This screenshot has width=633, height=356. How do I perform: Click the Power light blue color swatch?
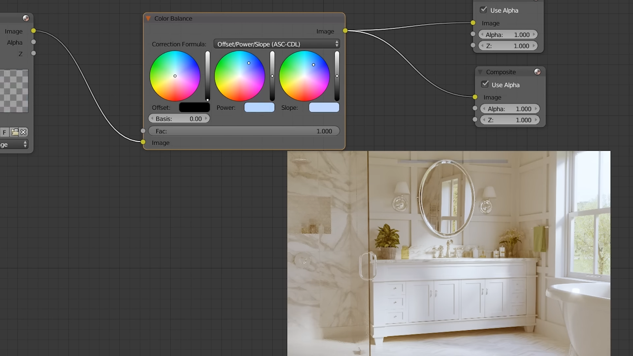(x=259, y=107)
